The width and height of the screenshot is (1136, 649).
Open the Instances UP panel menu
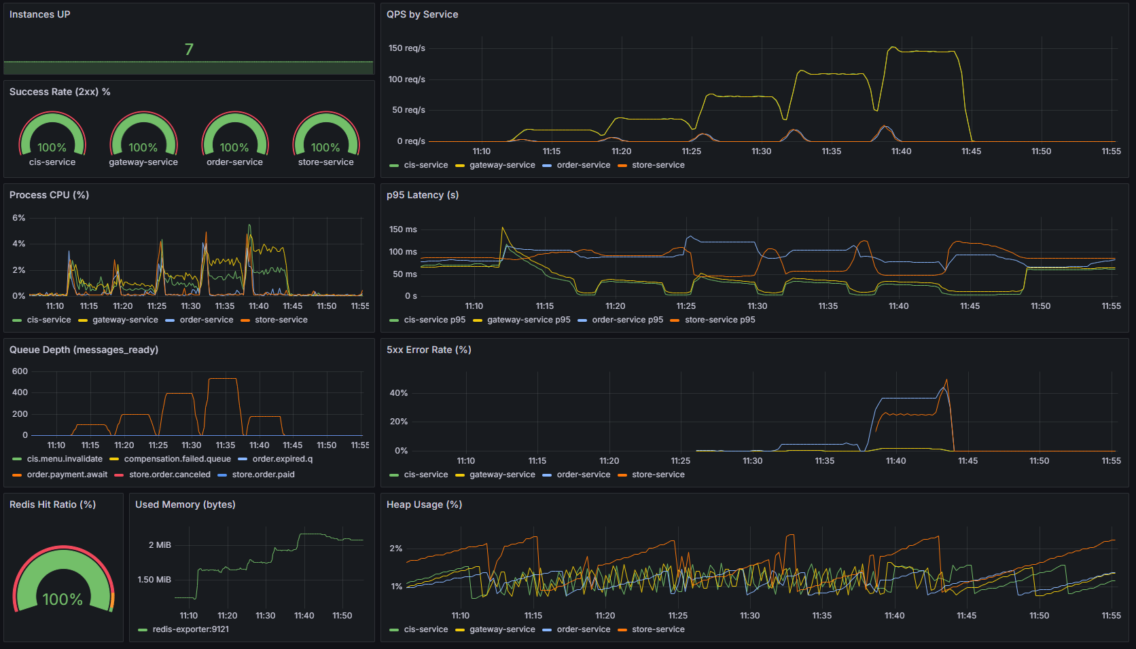(x=39, y=14)
